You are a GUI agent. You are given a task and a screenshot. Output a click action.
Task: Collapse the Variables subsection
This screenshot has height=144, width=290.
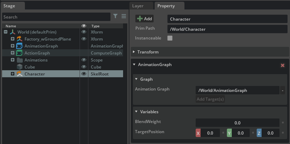136,111
